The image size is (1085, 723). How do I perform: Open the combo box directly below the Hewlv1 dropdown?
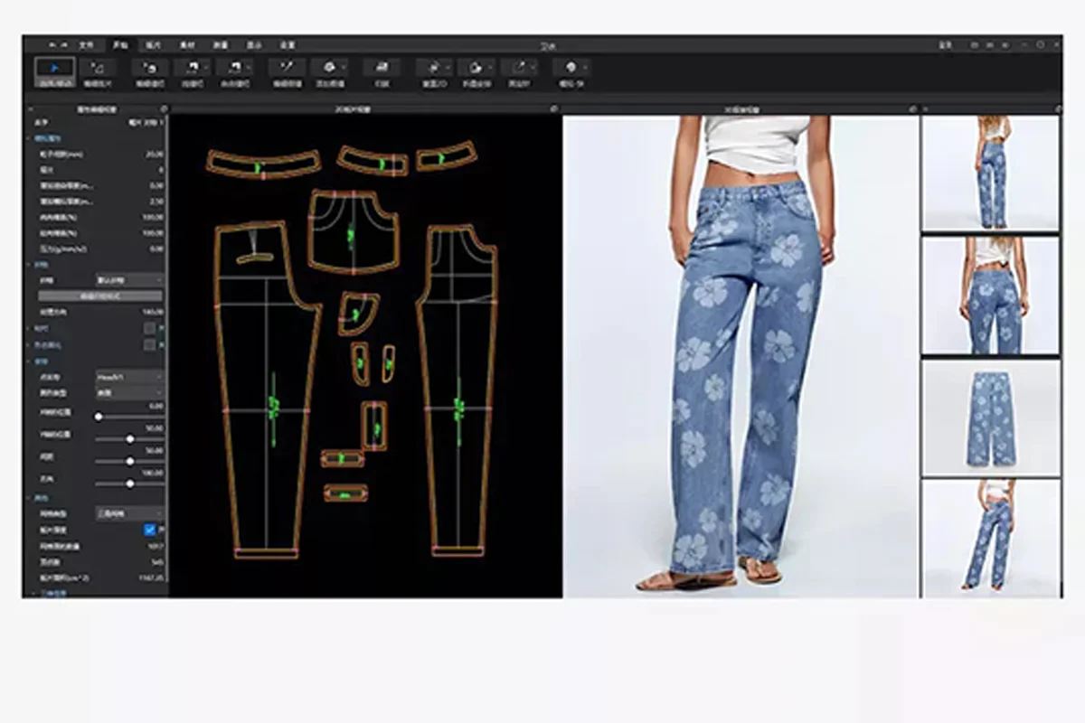tap(129, 392)
